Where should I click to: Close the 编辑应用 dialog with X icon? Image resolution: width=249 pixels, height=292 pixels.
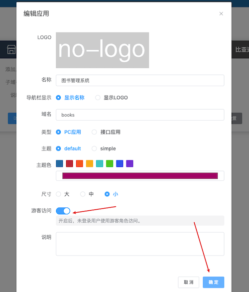221,13
